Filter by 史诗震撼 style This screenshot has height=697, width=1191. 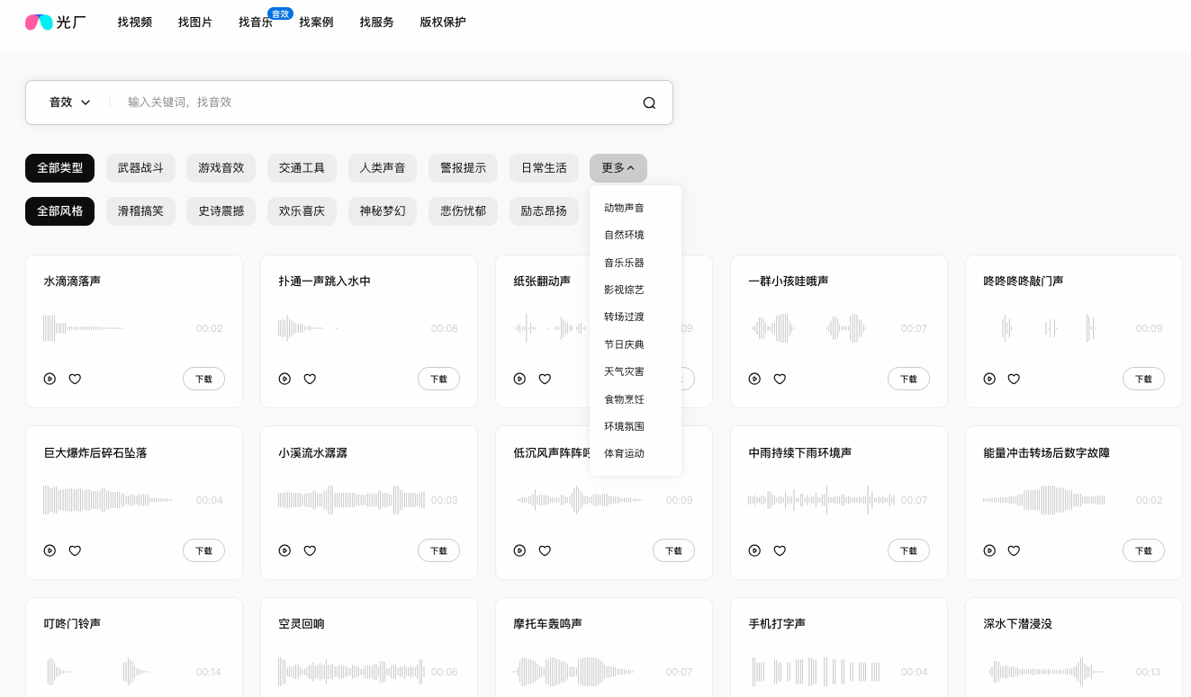[221, 211]
